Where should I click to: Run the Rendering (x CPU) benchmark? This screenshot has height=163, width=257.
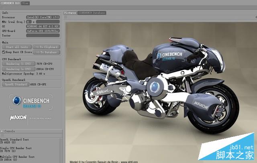tap(19, 69)
